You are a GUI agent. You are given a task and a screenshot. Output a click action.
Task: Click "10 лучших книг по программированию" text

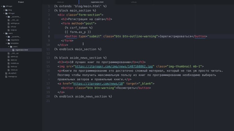point(100,62)
